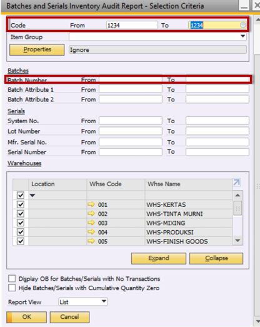
Task: Click the expand table icon above the warehouse grid
Action: [x=237, y=183]
